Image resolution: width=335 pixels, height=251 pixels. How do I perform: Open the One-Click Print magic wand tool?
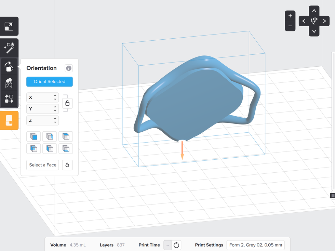pos(9,48)
